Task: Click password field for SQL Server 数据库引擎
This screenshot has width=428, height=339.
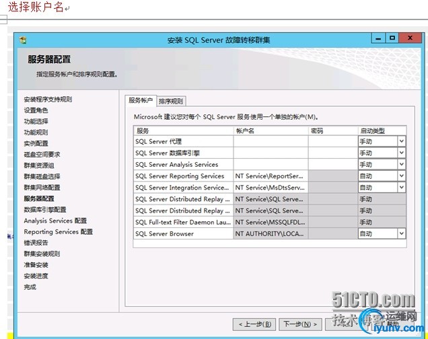Action: (x=333, y=153)
